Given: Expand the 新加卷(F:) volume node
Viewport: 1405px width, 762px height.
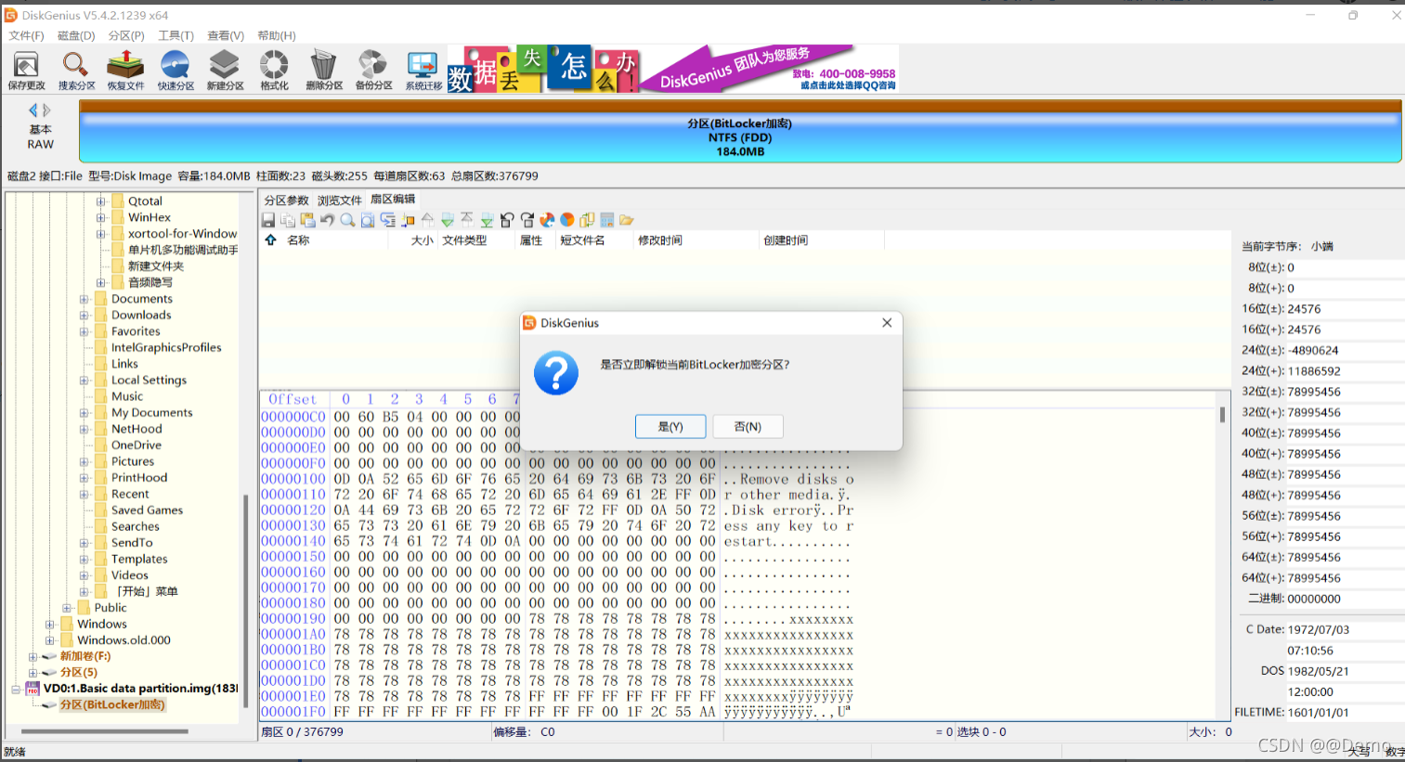Looking at the screenshot, I should (33, 656).
